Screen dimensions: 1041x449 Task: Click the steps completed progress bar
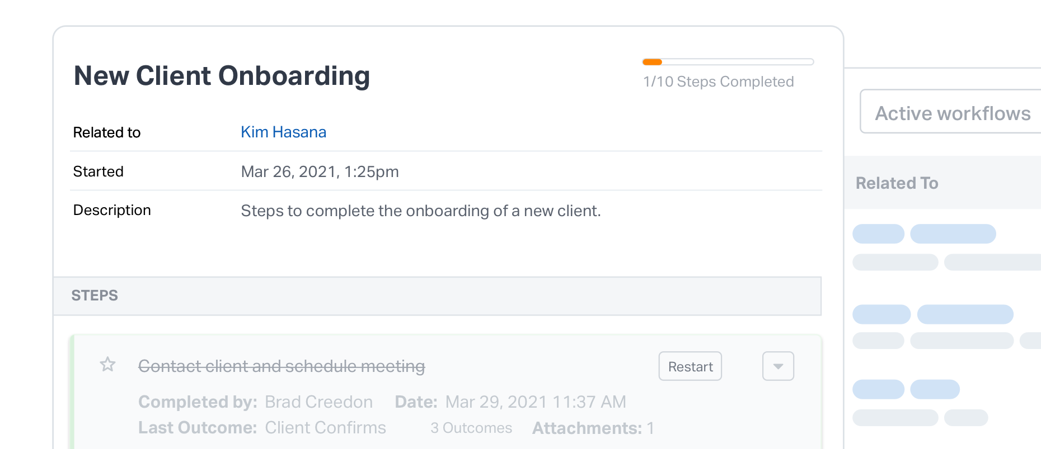728,62
